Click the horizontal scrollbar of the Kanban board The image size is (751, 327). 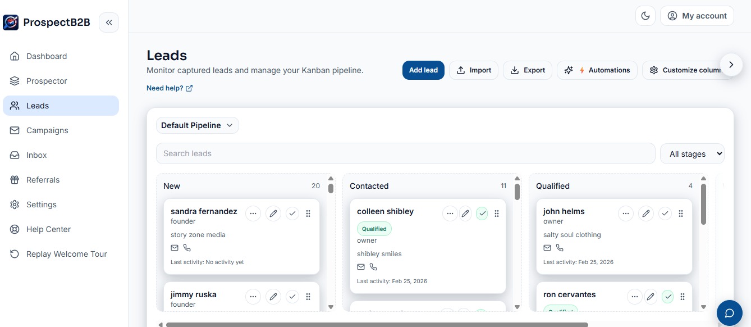coord(376,324)
